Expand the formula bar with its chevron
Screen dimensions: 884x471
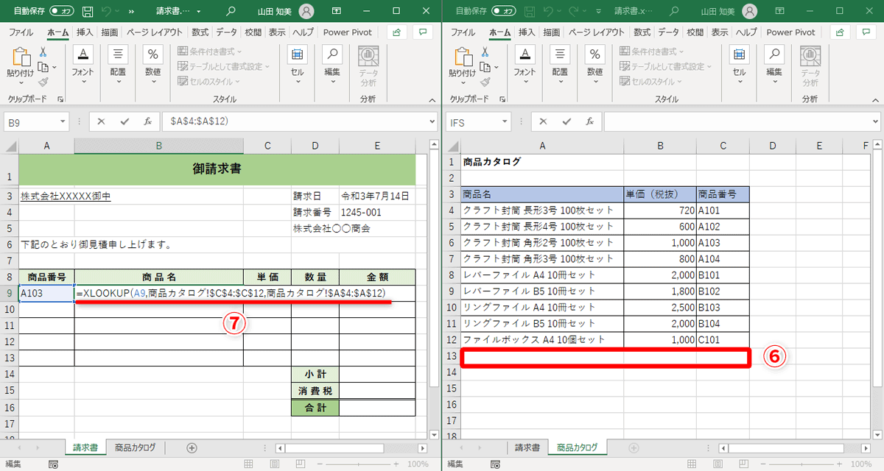[433, 121]
